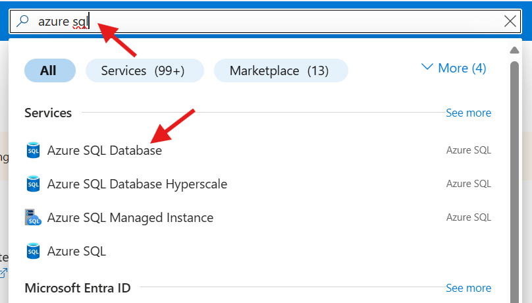
Task: Choose Azure SQL Database Hyperscale result
Action: tap(137, 184)
